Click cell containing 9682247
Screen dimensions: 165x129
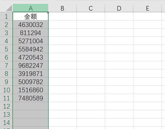(31, 65)
